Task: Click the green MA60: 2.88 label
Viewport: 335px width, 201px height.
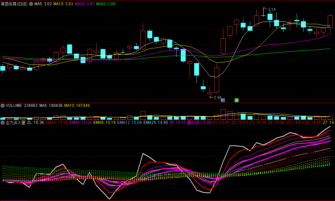Action: [x=106, y=4]
